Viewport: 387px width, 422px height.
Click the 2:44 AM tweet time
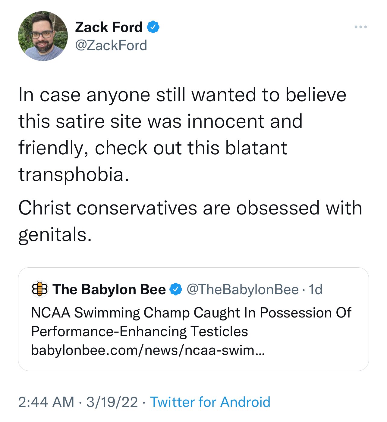[46, 402]
